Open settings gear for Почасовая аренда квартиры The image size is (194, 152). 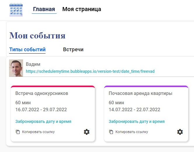[x=180, y=132]
